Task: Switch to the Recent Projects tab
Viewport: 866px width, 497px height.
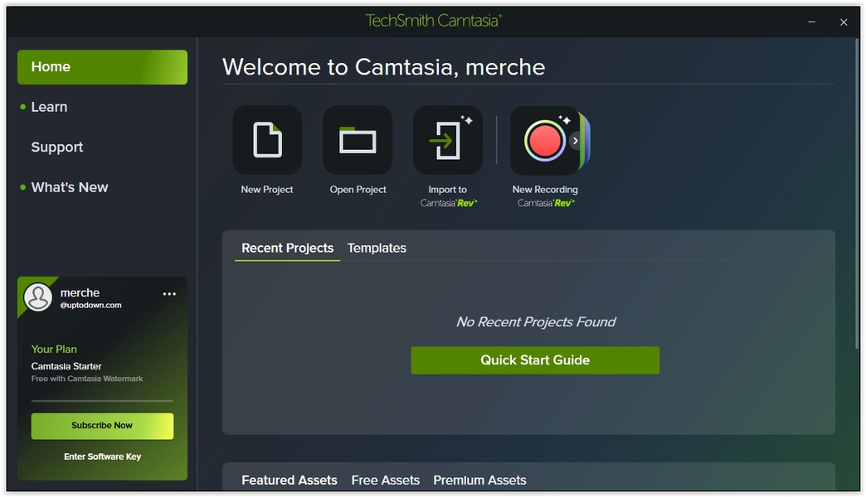Action: tap(287, 248)
